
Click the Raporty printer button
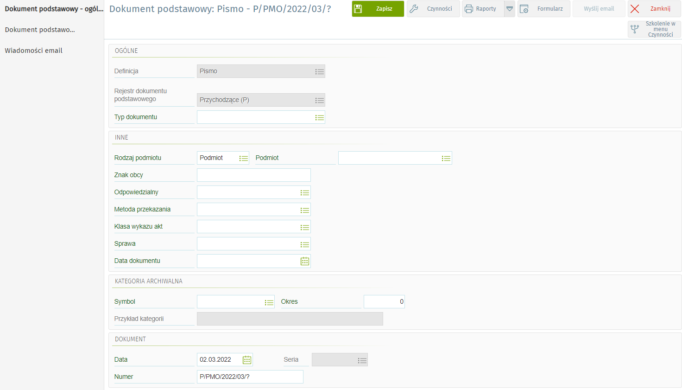483,9
